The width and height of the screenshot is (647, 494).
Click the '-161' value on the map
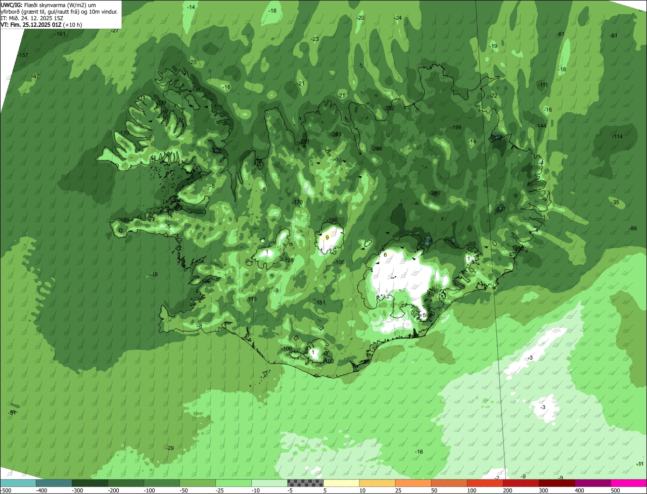click(60, 34)
